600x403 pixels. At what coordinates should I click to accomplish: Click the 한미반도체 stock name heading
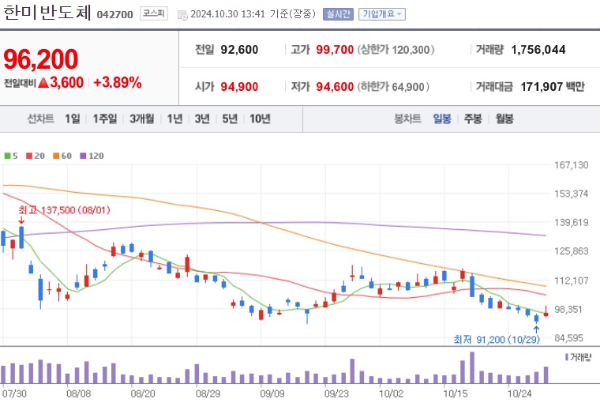tap(47, 13)
